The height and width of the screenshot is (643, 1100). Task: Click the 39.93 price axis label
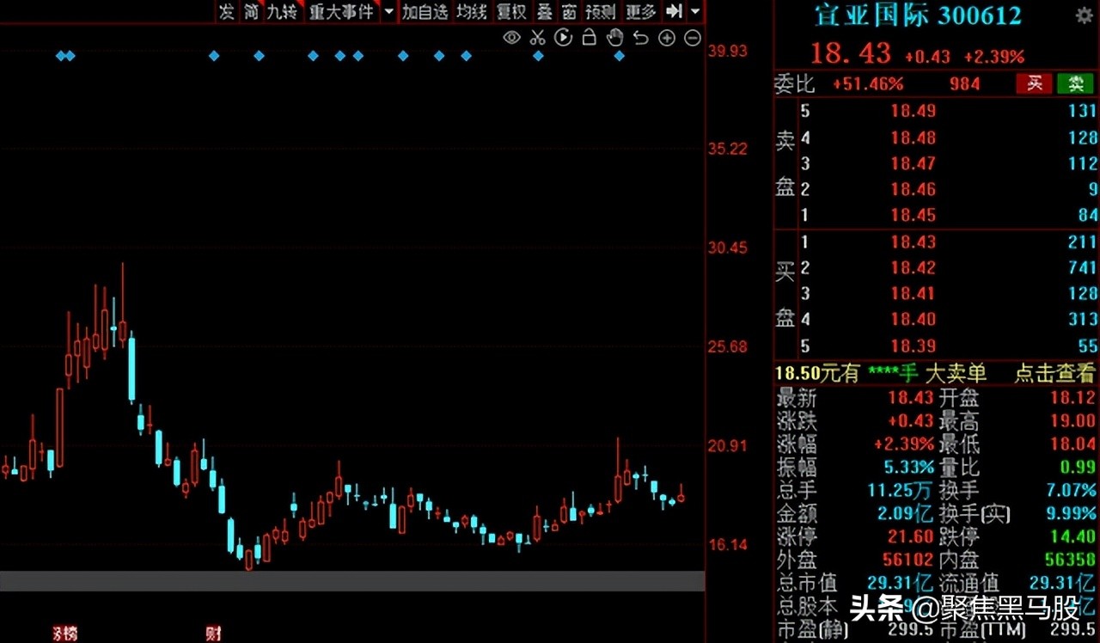[728, 51]
